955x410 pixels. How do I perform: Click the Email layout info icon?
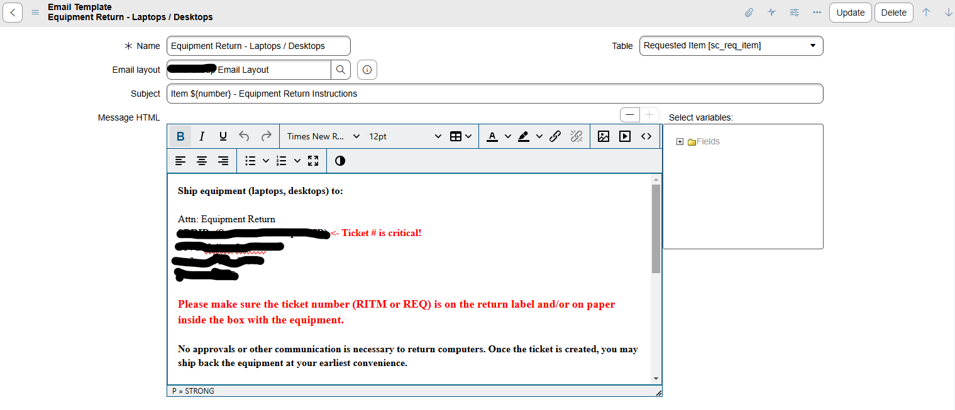(x=367, y=70)
